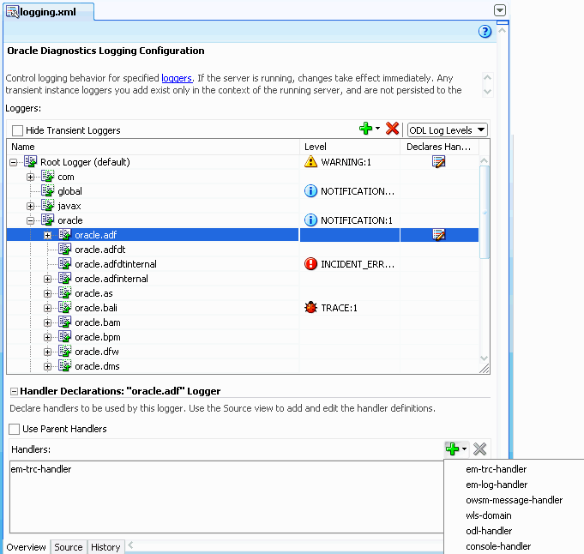584x554 pixels.
Task: Open add handler dropdown arrow
Action: (464, 449)
